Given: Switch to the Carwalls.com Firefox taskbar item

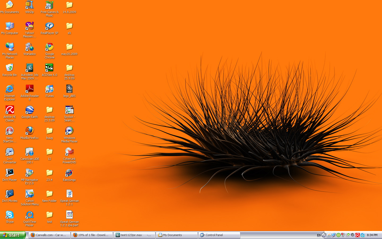Looking at the screenshot, I should 49,235.
